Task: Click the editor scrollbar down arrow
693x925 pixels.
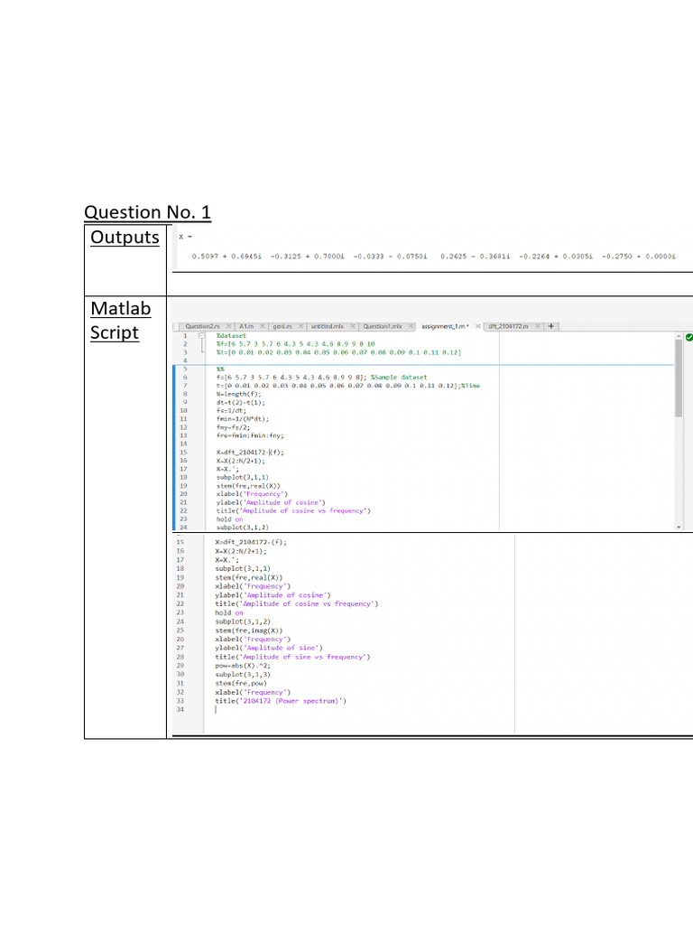Action: (679, 527)
